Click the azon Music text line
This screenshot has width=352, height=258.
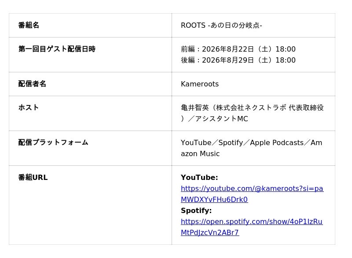pos(200,153)
